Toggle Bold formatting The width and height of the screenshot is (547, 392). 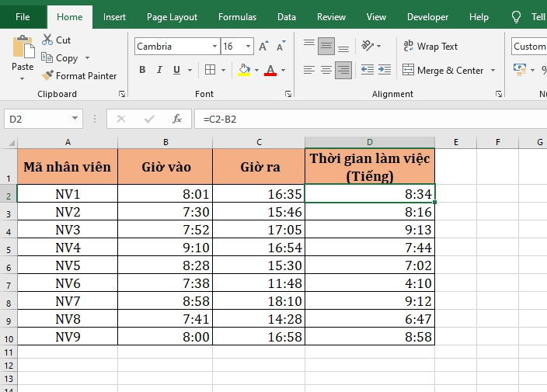[x=142, y=70]
